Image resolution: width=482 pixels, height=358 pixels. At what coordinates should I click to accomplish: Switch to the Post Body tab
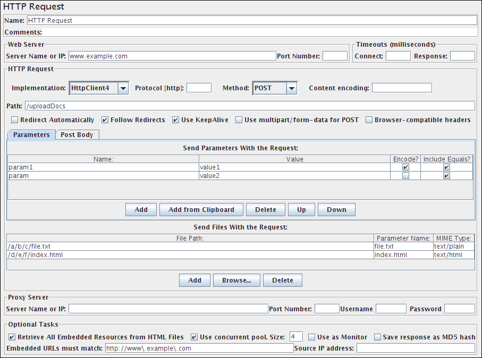point(77,135)
